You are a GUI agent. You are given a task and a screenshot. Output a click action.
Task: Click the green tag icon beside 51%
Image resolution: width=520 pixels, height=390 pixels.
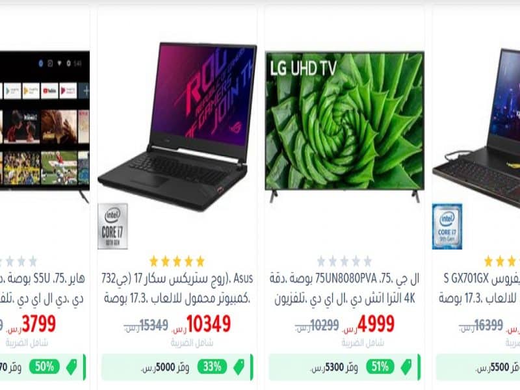point(407,367)
